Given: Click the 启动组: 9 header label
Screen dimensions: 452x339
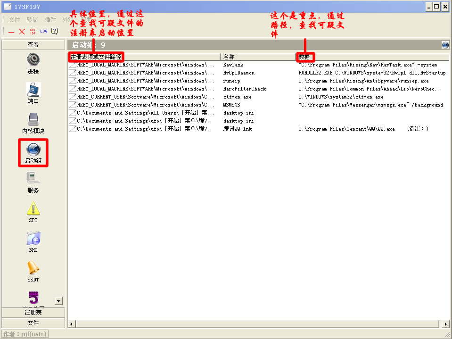Looking at the screenshot, I should coord(89,45).
